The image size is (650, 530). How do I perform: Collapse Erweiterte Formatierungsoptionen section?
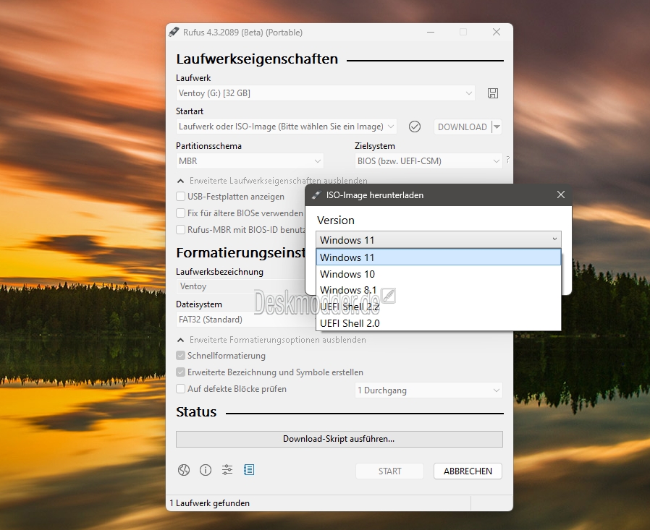pos(271,340)
